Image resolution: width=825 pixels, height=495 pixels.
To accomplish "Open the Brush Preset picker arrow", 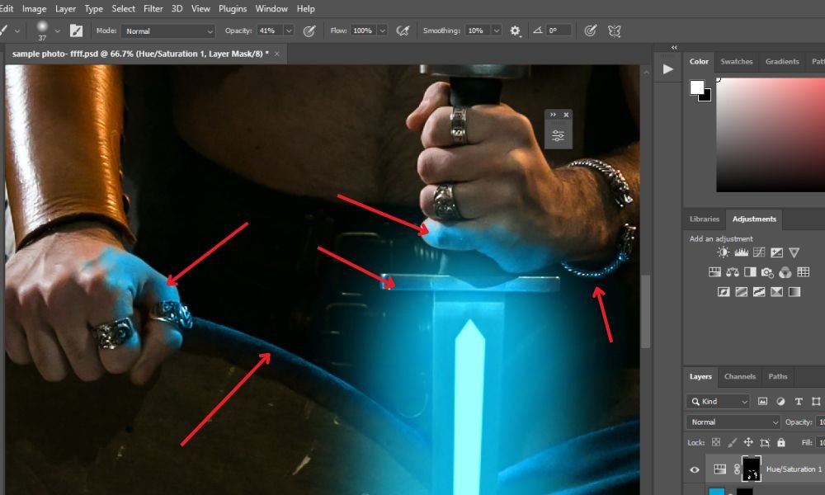I will coord(58,31).
